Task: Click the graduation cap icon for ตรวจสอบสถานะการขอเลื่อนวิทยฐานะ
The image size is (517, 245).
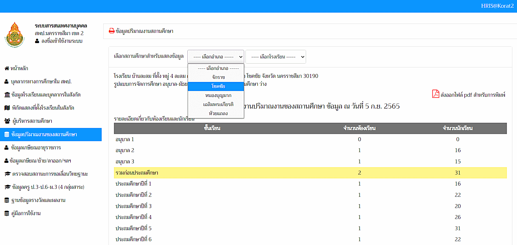Action: (x=8, y=174)
